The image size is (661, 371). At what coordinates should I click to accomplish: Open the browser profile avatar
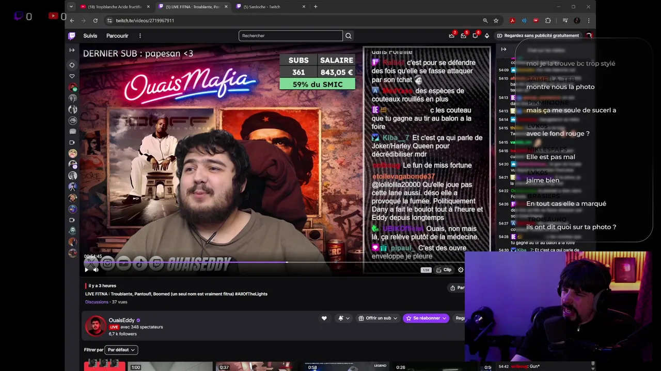pyautogui.click(x=577, y=21)
